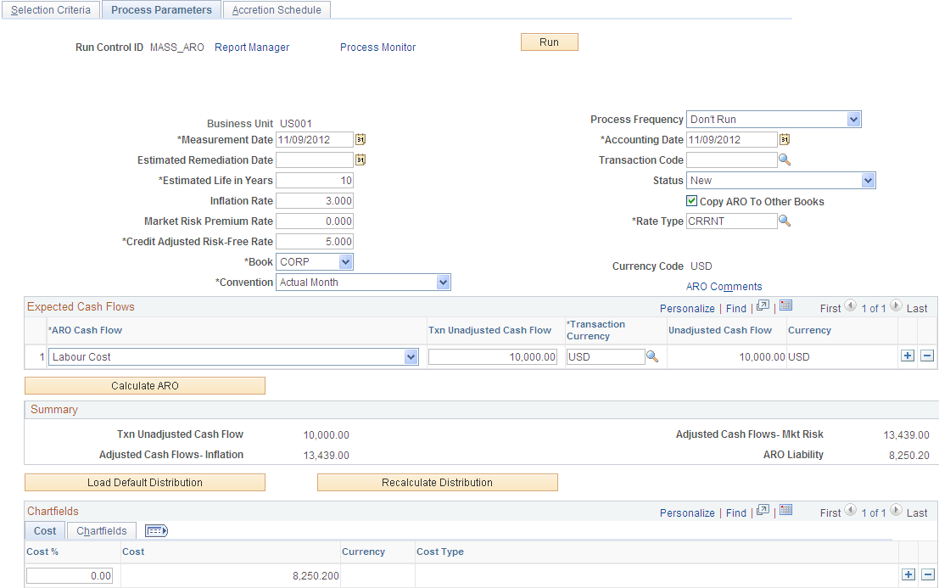939x588 pixels.
Task: Look up Transaction Code with magnifier
Action: tap(785, 160)
